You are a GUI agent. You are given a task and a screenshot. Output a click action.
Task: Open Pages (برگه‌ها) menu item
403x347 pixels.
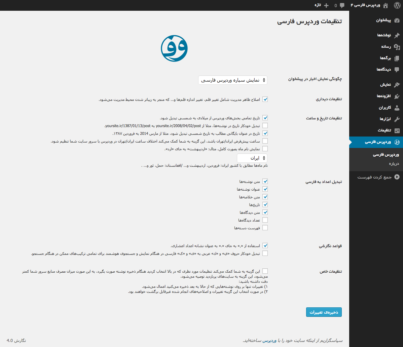(376, 58)
